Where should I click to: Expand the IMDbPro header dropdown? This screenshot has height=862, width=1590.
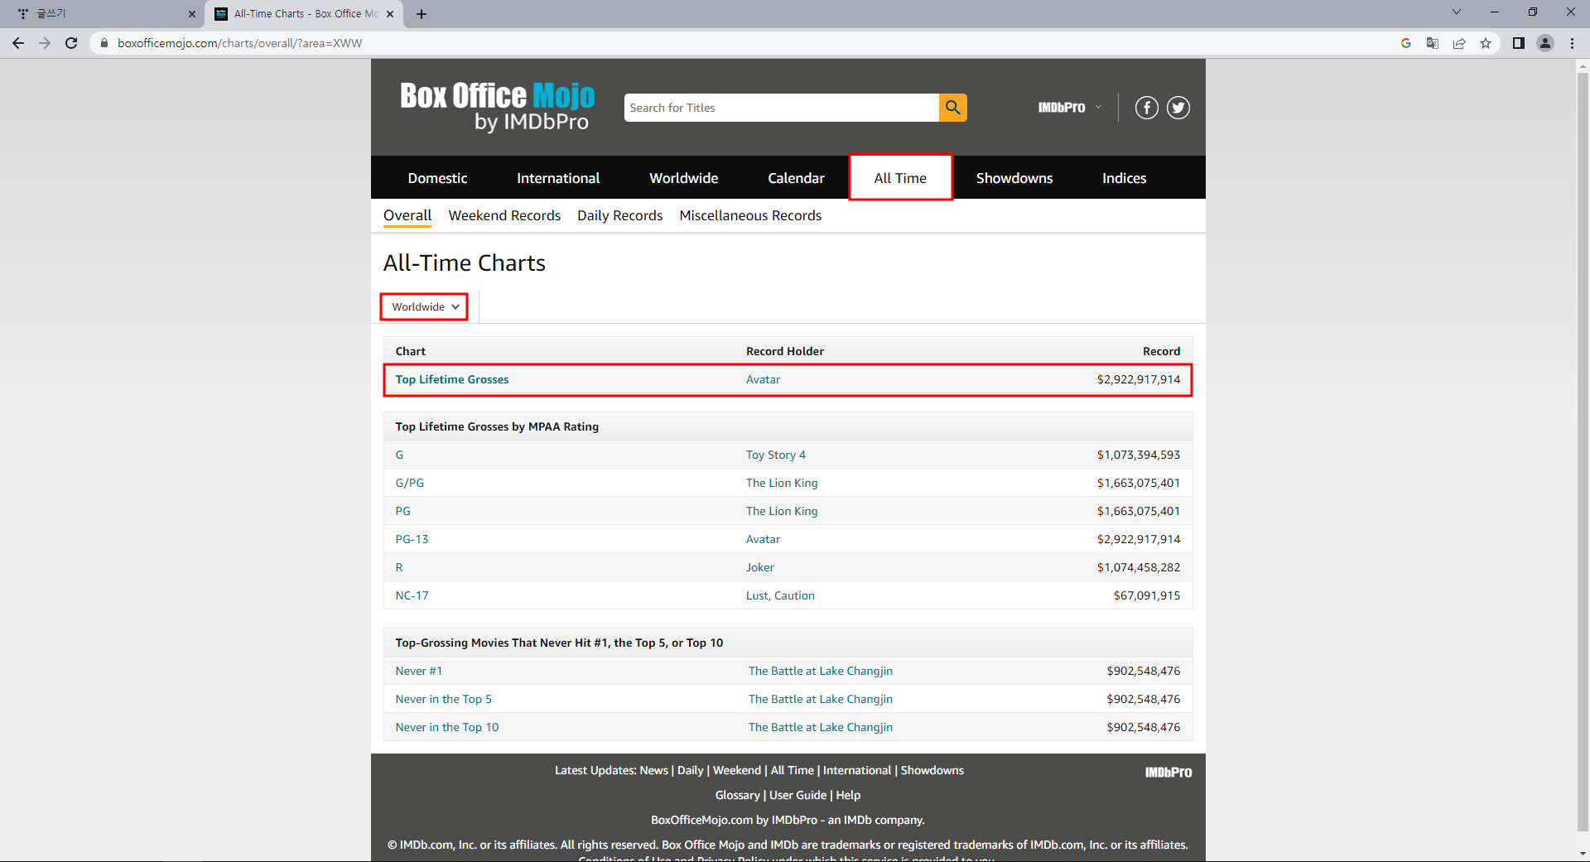tap(1070, 108)
